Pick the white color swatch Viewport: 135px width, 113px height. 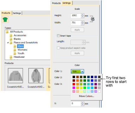99,91
